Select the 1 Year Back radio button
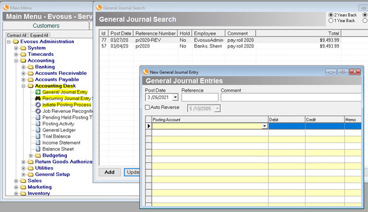This screenshot has height=212, width=368. point(331,21)
